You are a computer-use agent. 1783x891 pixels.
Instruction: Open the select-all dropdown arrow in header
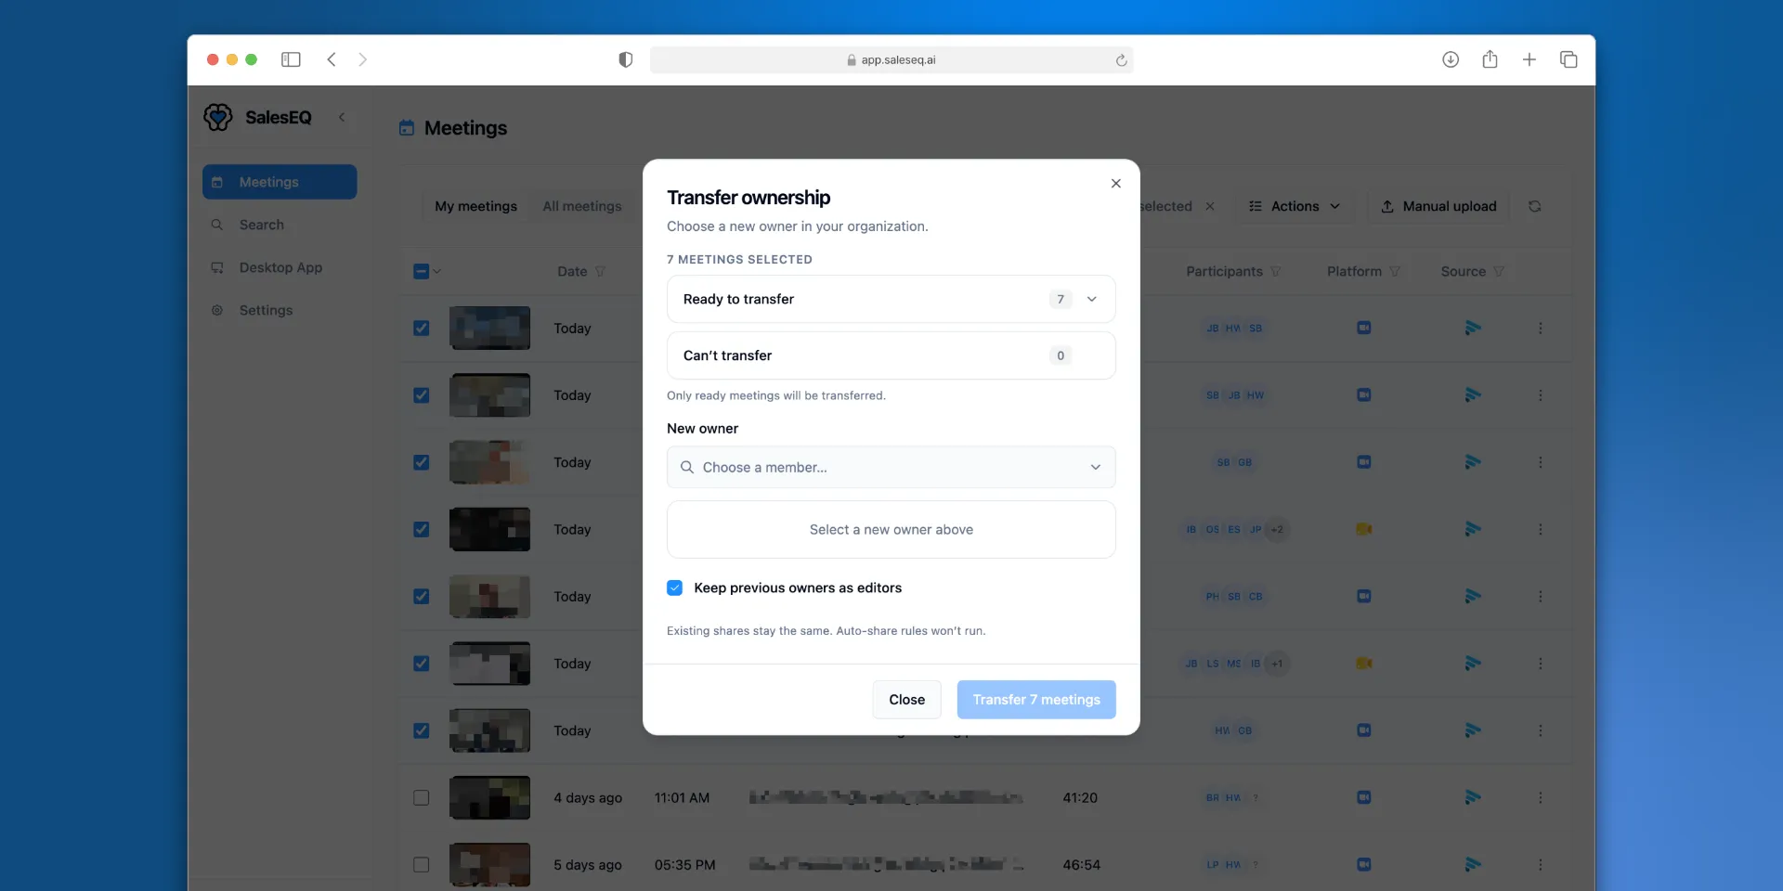(x=437, y=271)
